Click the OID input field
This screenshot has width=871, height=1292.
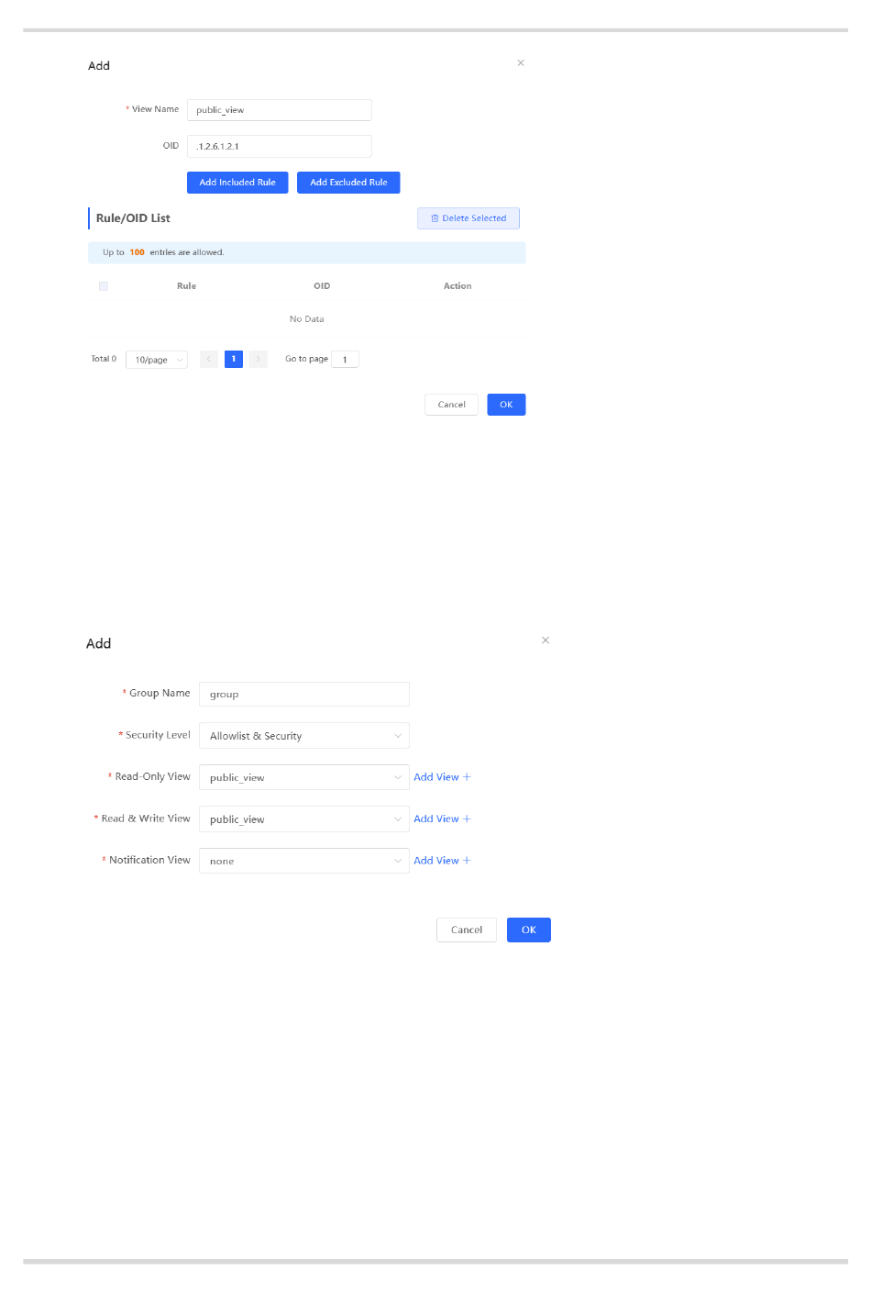pyautogui.click(x=280, y=147)
